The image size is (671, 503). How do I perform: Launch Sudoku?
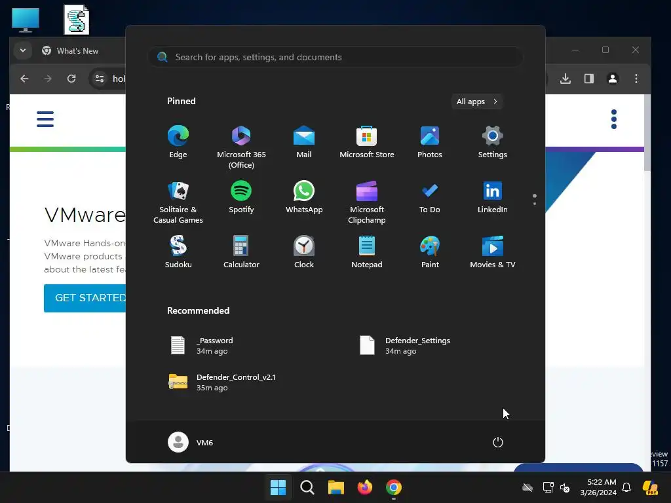(x=178, y=252)
